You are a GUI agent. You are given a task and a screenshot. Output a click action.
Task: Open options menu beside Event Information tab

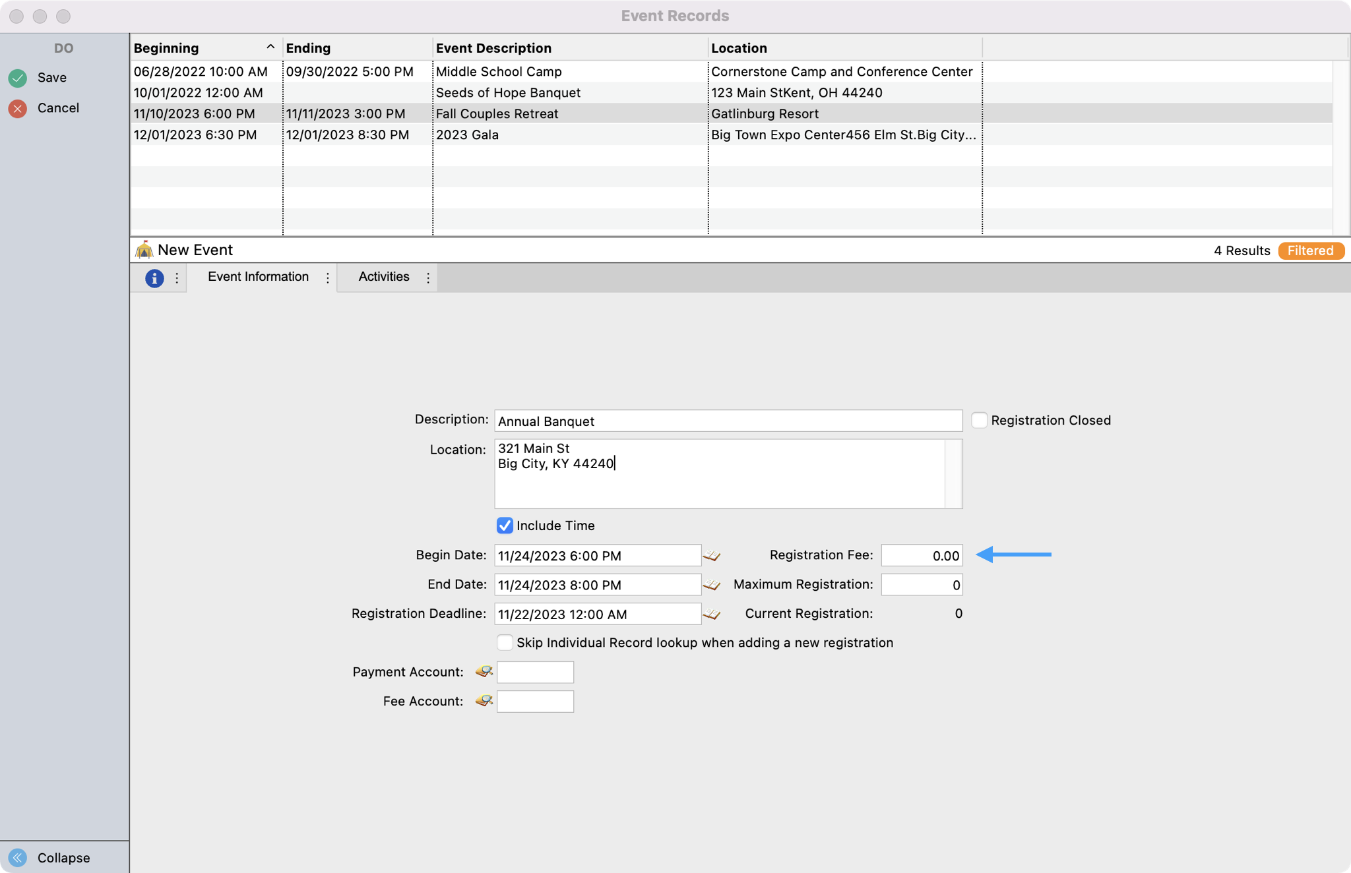328,278
